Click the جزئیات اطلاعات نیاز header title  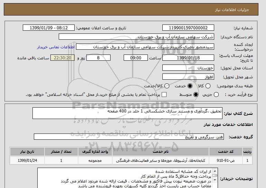pos(232,10)
